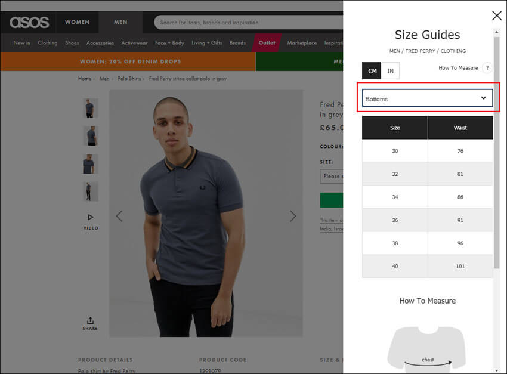Show next product image arrow
Viewport: 507px width, 374px height.
tap(293, 216)
